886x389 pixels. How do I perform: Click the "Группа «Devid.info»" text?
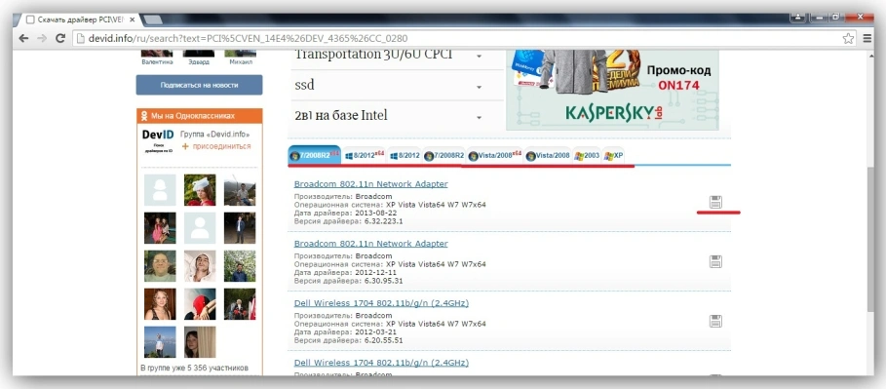coord(214,135)
